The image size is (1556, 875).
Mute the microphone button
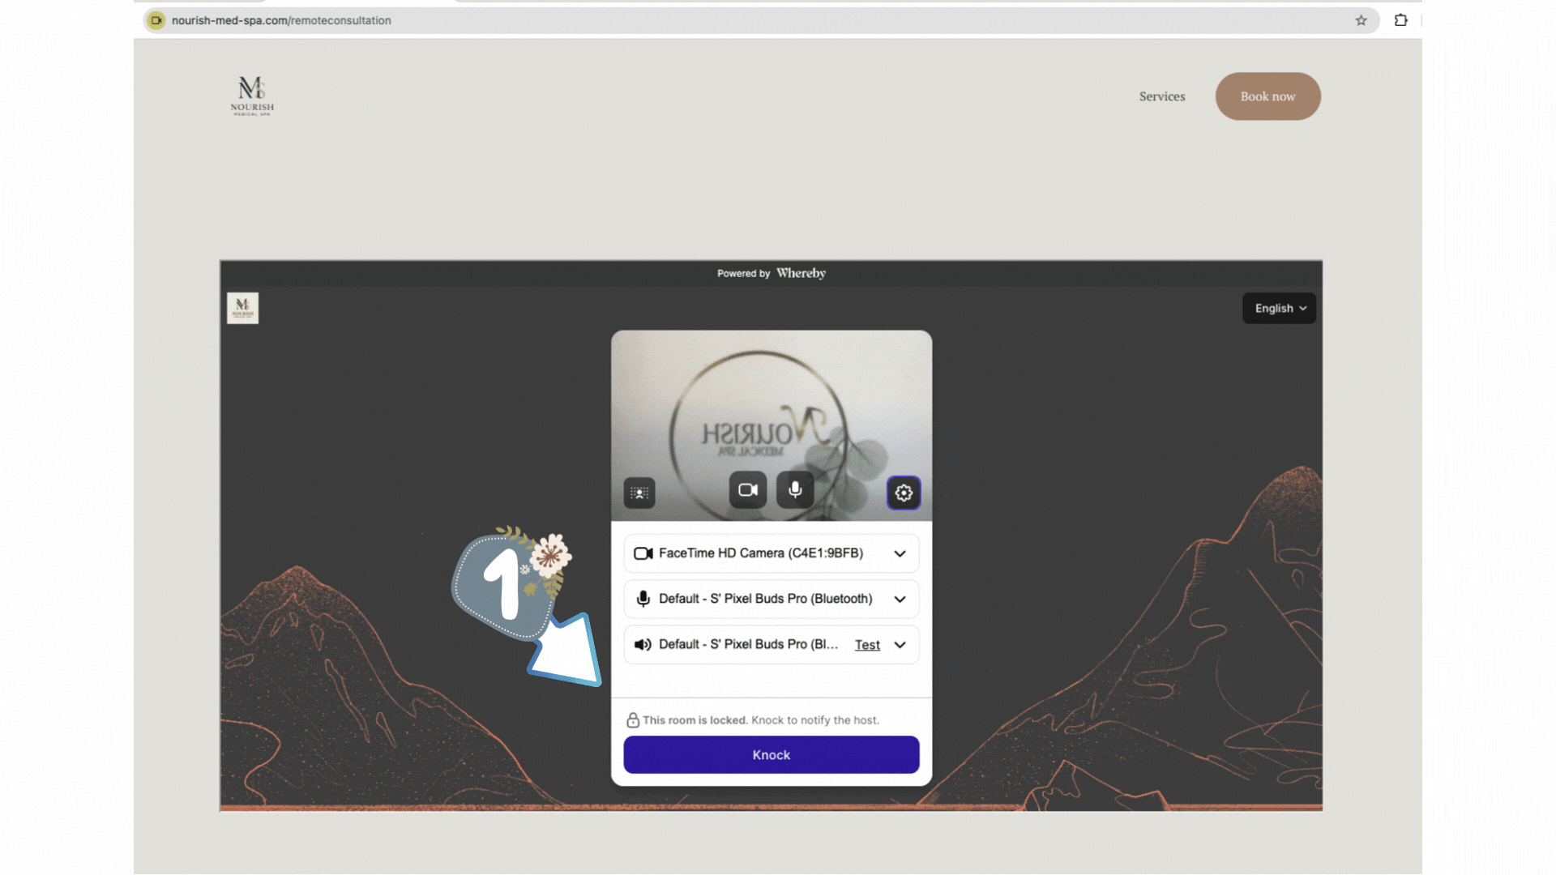point(795,490)
